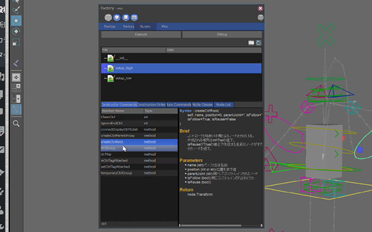Open the Construction Order tab
The height and width of the screenshot is (232, 372).
coord(152,105)
